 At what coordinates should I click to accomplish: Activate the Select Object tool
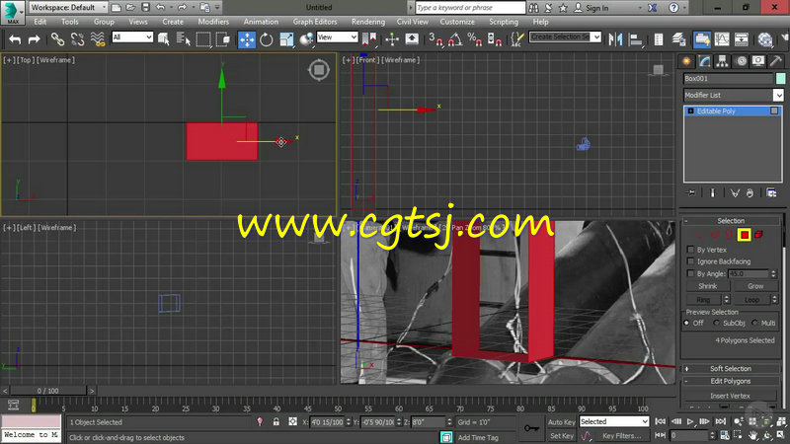pos(164,39)
